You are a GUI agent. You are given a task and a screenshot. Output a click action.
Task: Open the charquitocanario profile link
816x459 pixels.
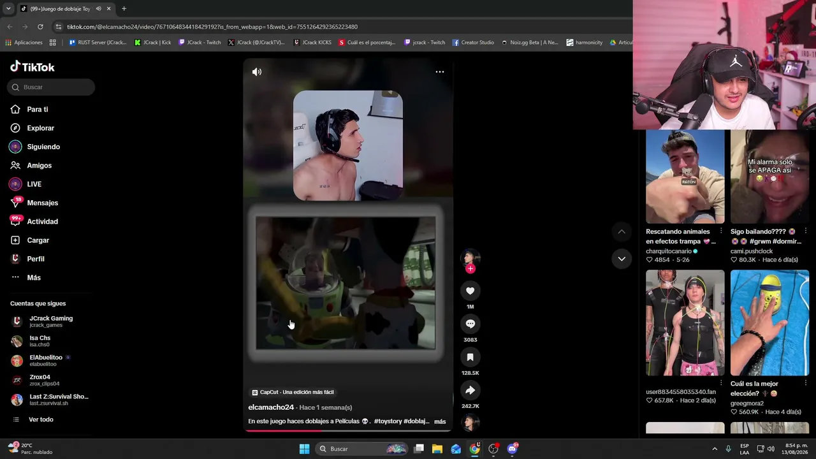669,251
